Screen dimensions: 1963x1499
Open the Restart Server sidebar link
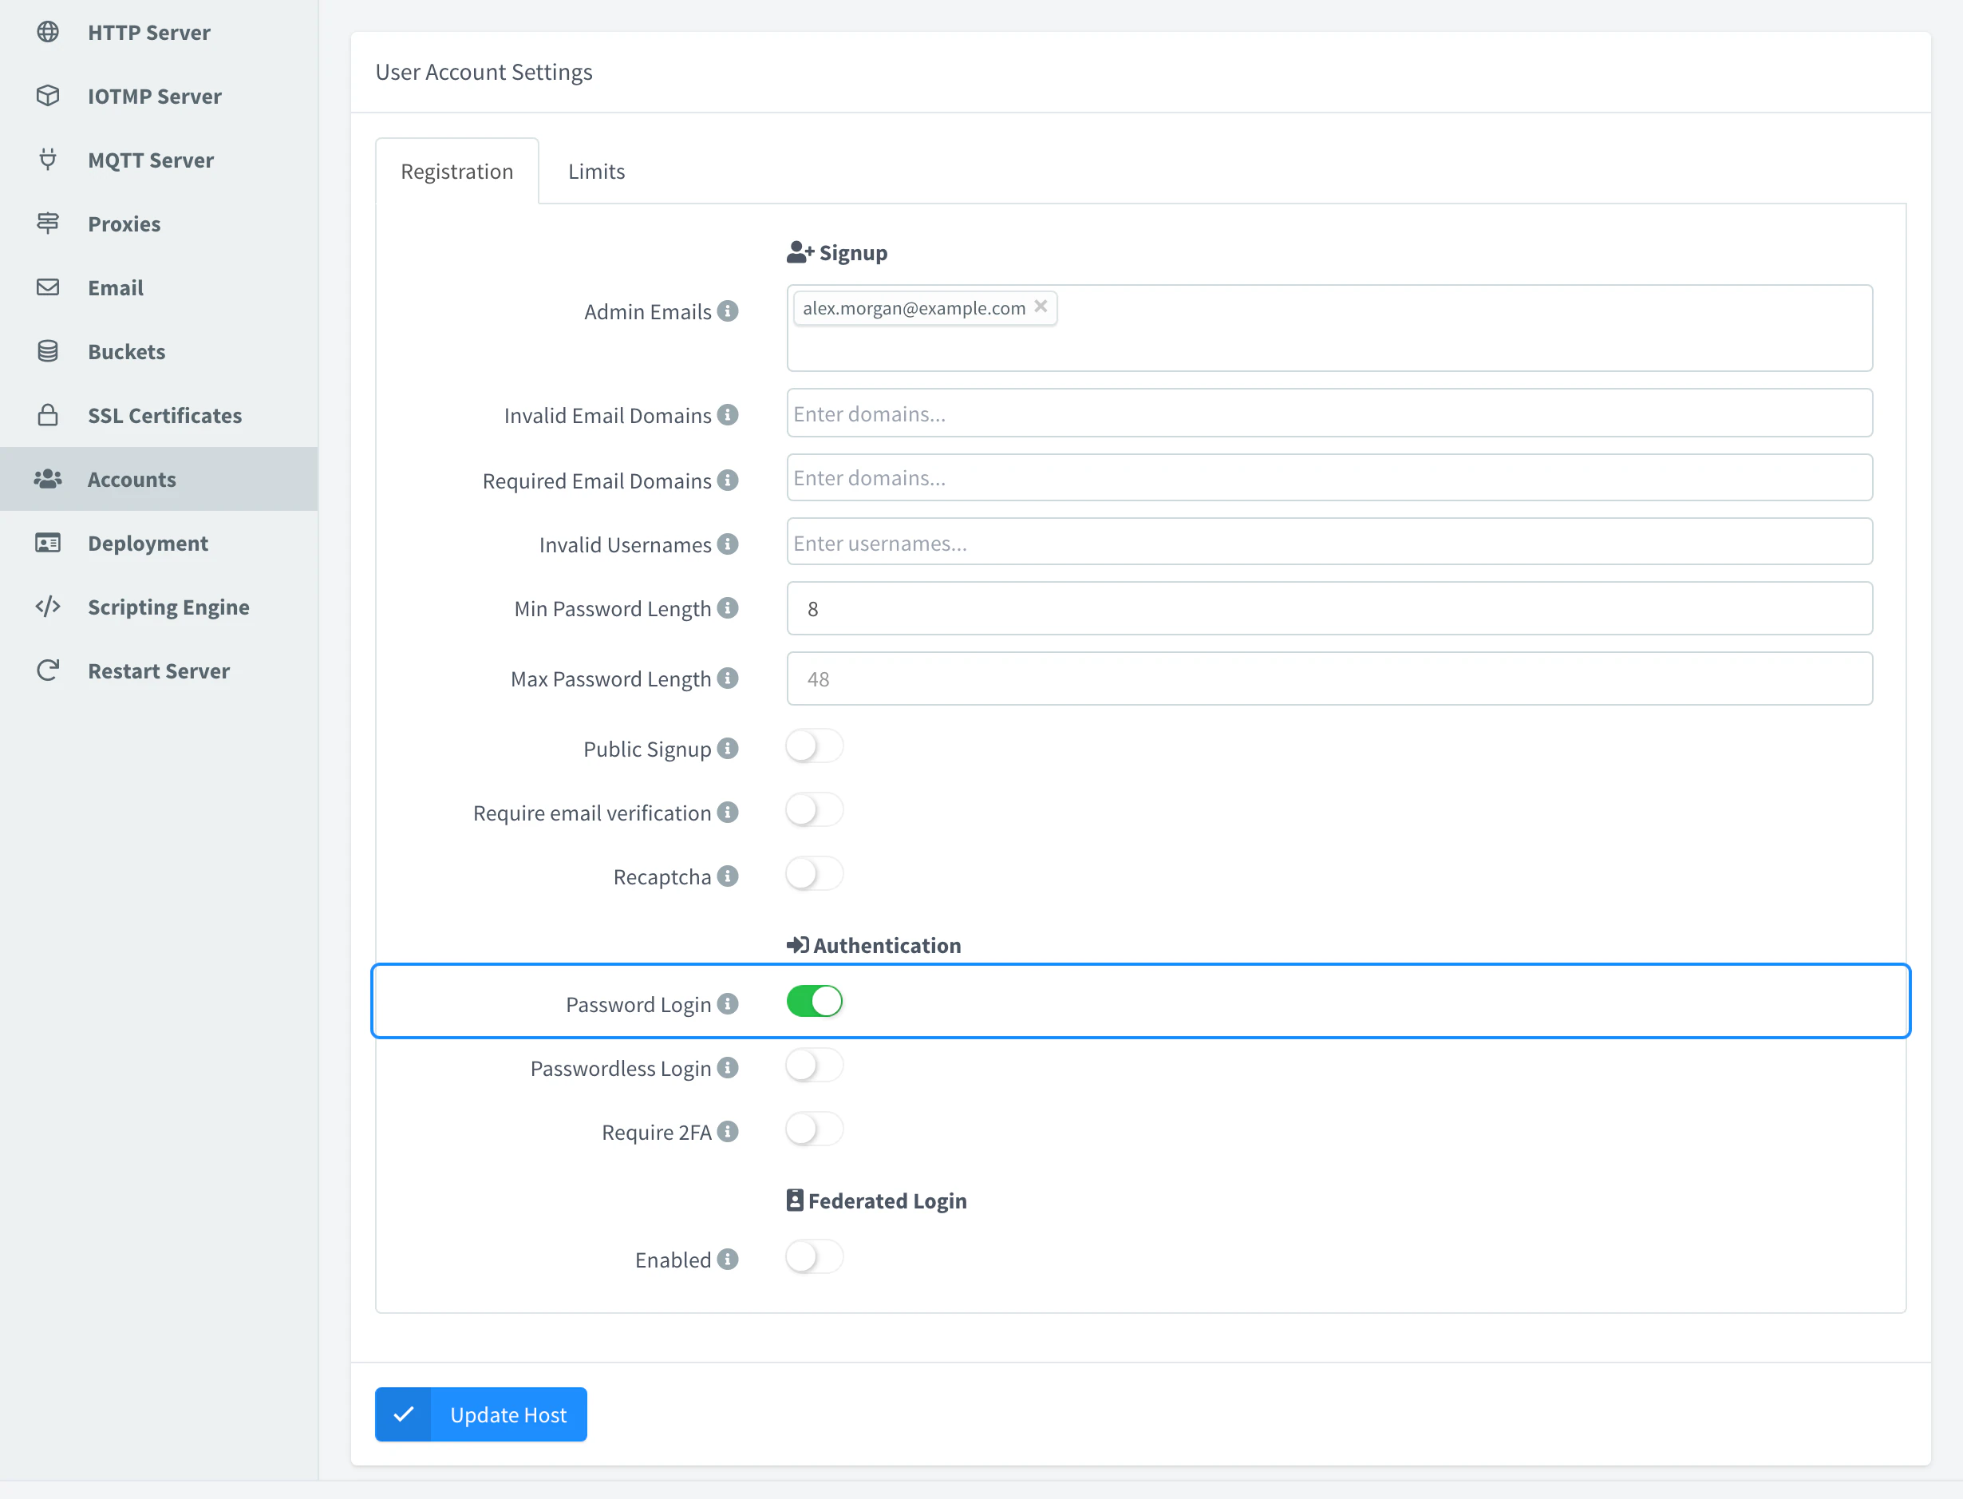[159, 670]
